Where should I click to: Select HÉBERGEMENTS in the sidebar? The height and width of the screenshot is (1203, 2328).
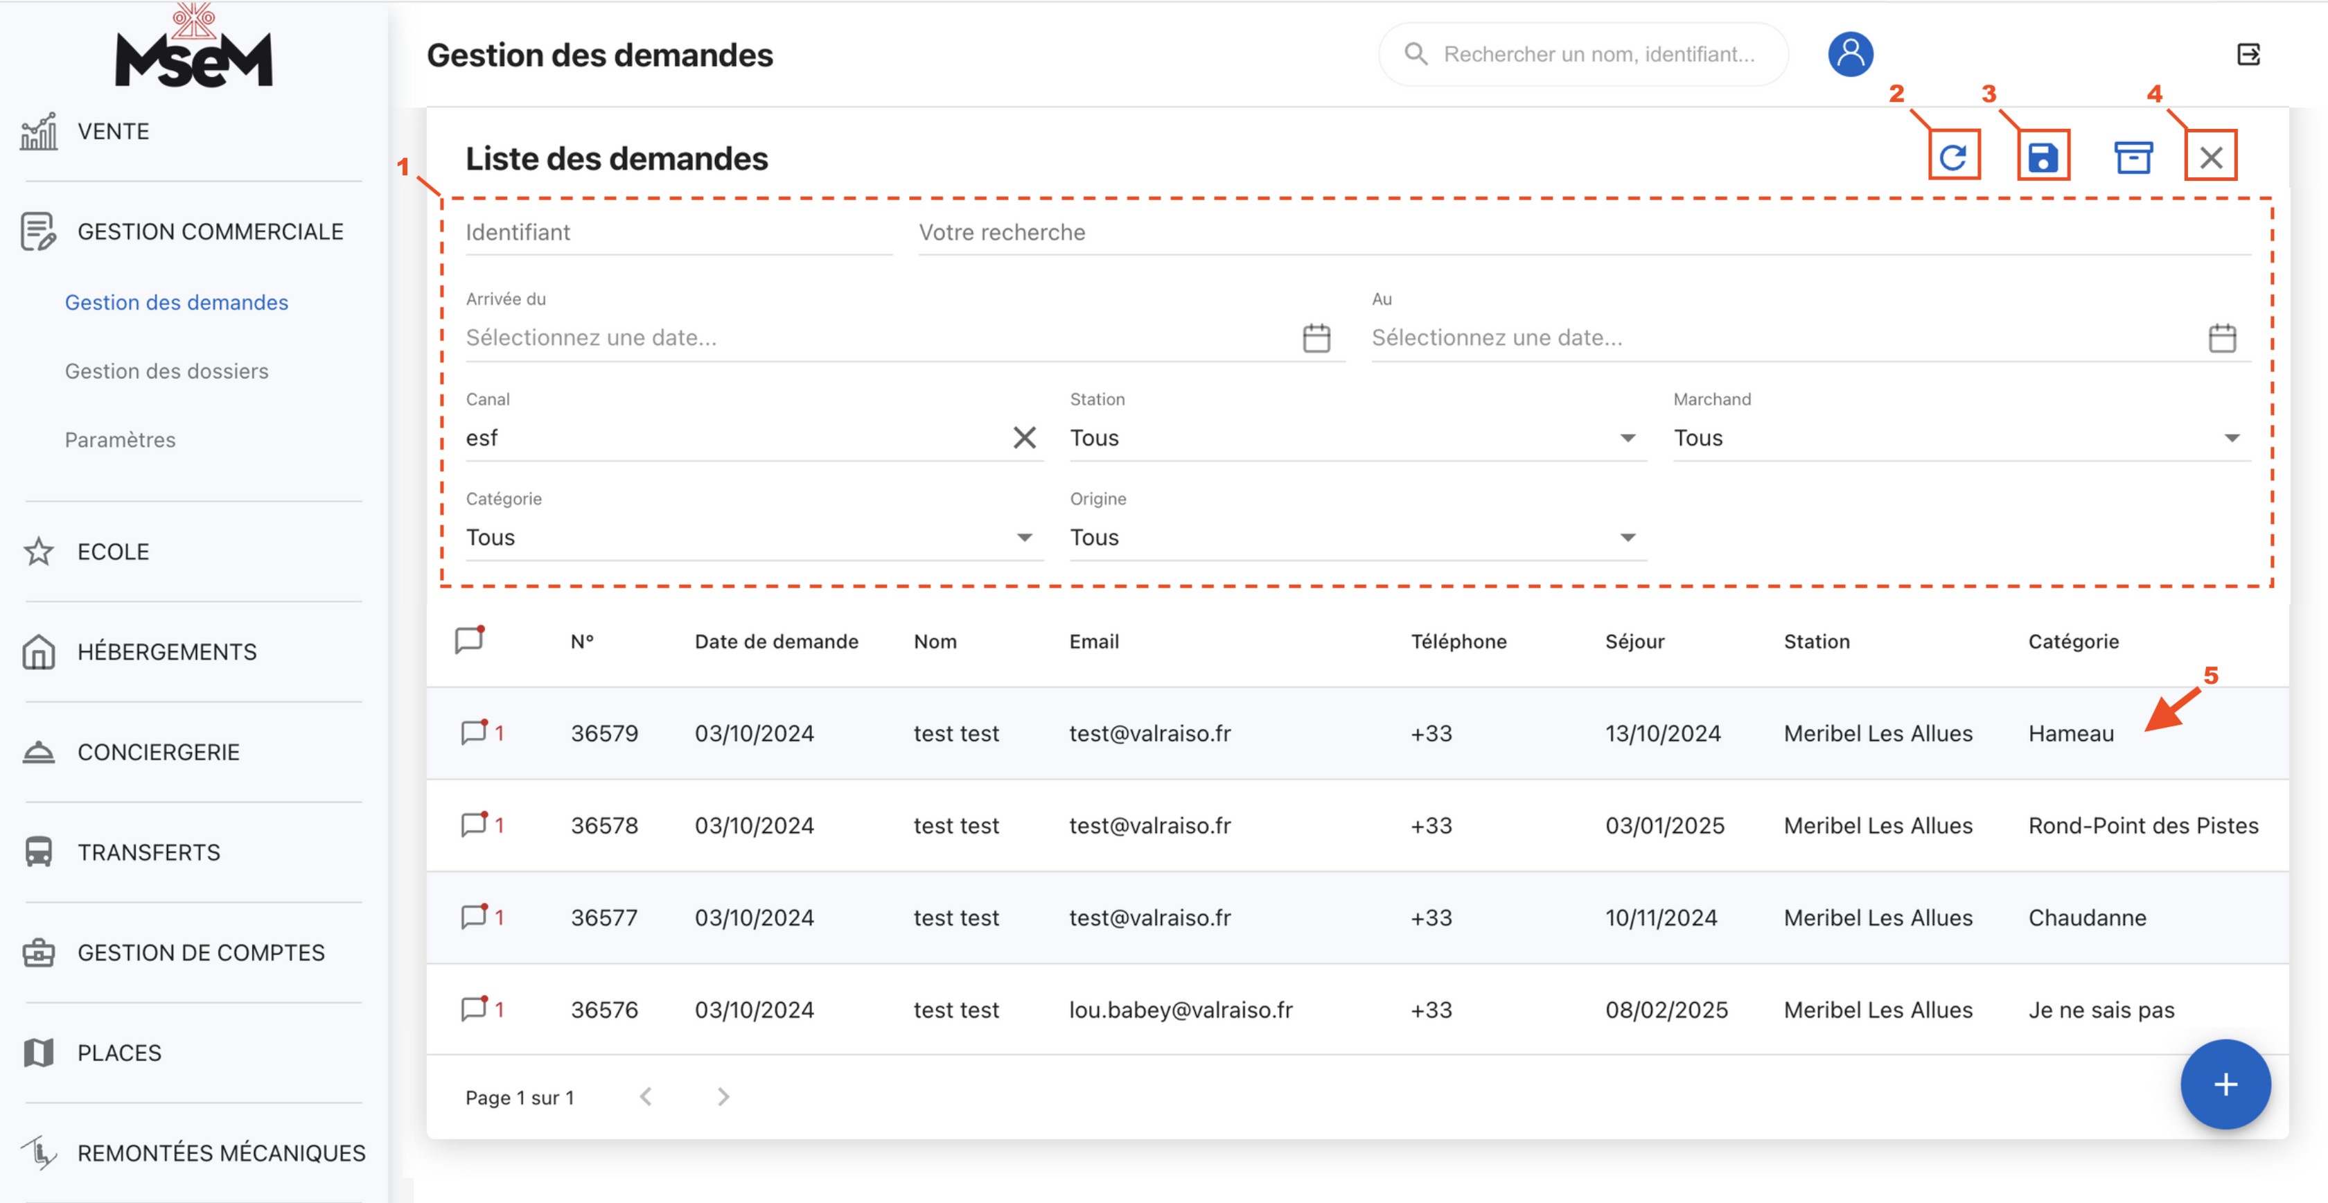(166, 651)
